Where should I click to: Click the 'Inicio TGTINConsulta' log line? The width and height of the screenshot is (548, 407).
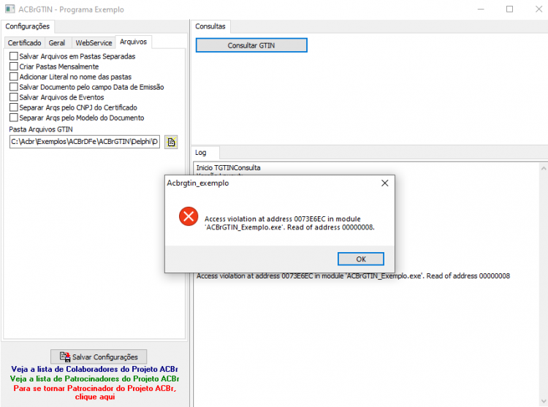point(228,167)
